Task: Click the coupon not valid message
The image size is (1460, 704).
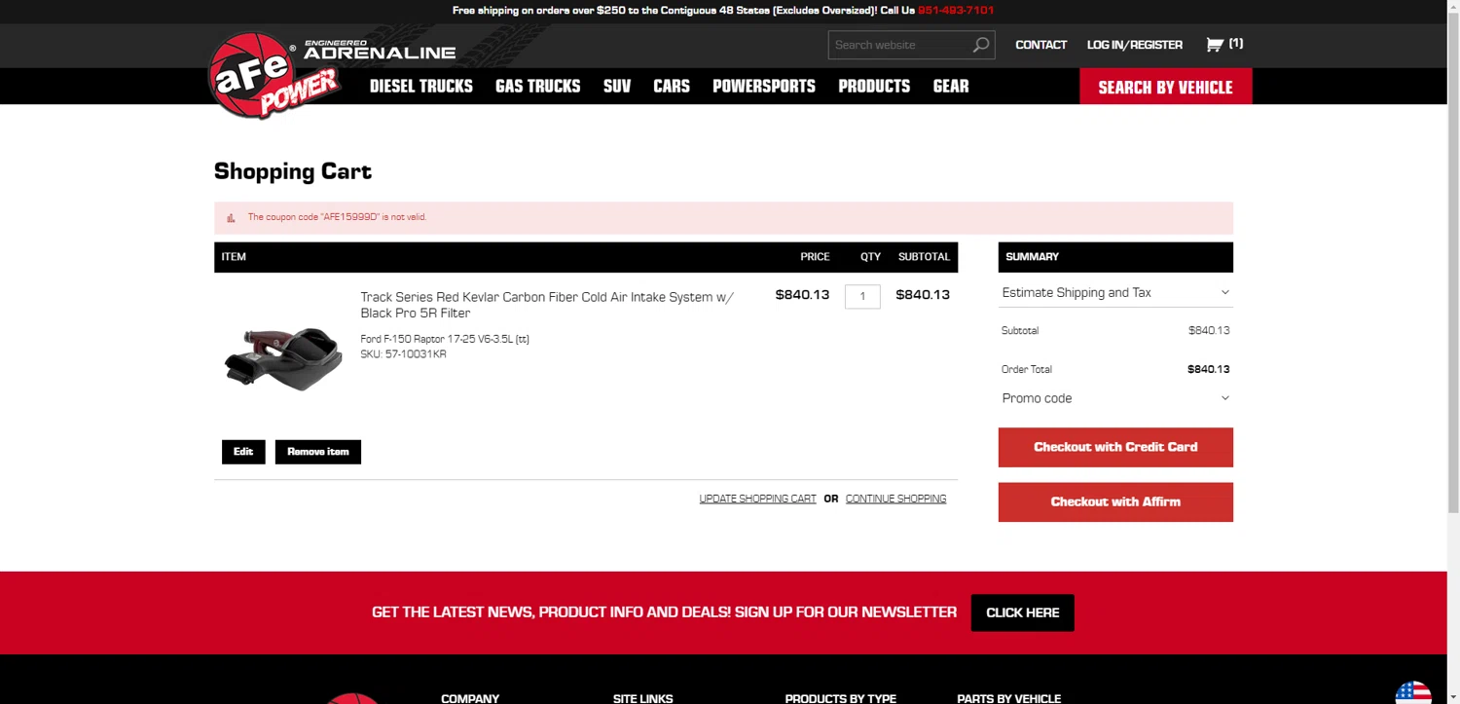Action: 337,217
